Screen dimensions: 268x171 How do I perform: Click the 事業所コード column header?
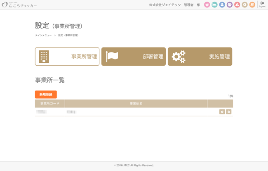pos(50,103)
